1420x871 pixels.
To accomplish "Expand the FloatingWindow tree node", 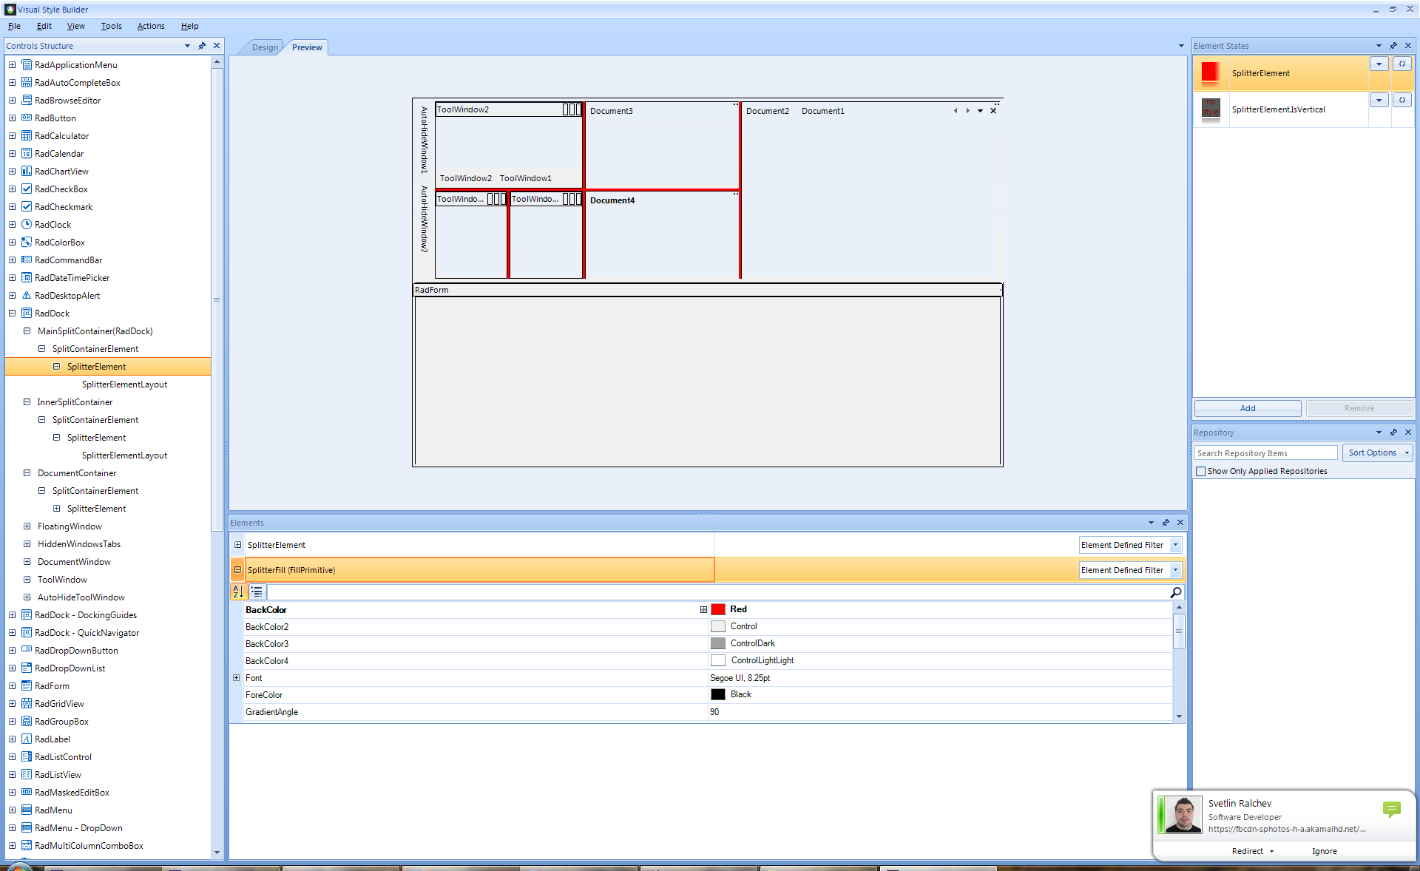I will (x=27, y=526).
